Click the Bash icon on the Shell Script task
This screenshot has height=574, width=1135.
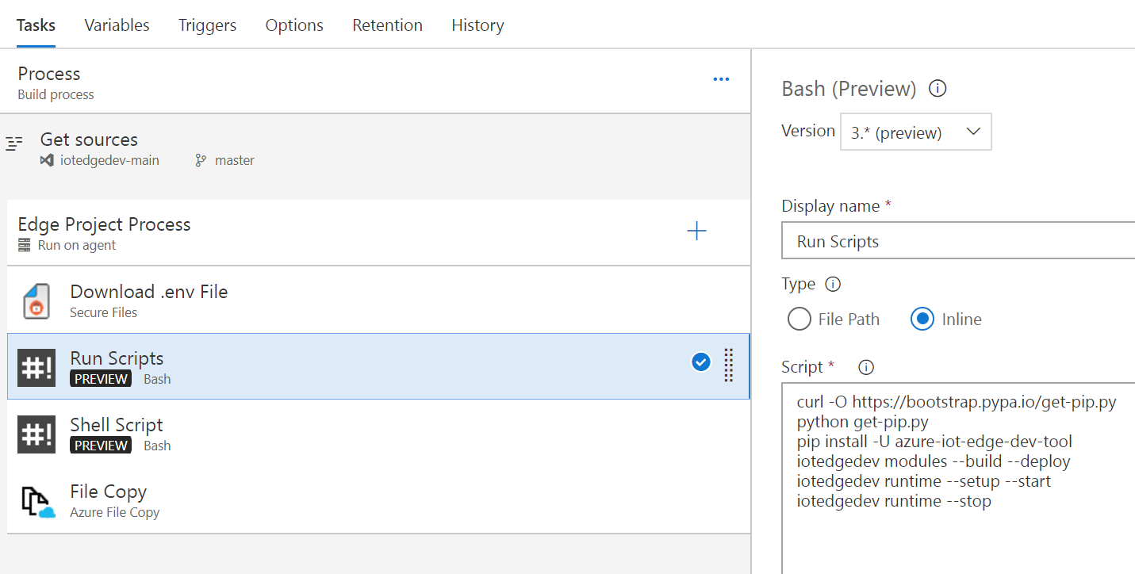tap(36, 433)
